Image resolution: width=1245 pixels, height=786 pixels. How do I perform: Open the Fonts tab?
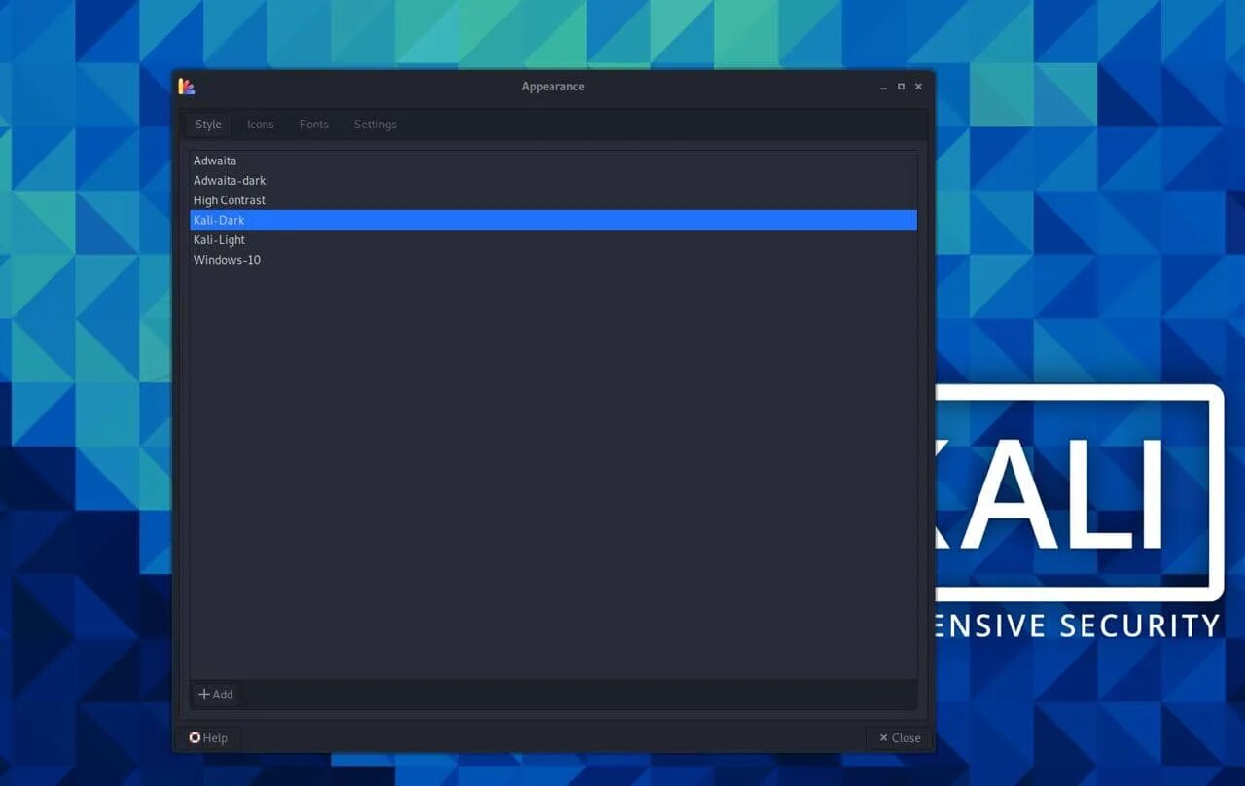[x=313, y=125]
